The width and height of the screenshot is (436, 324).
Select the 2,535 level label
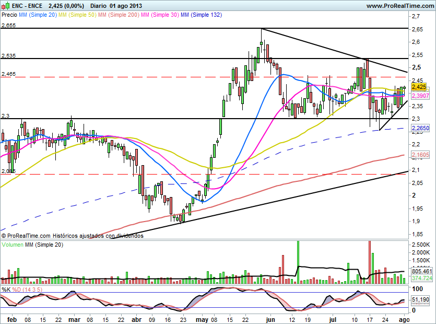[x=8, y=56]
